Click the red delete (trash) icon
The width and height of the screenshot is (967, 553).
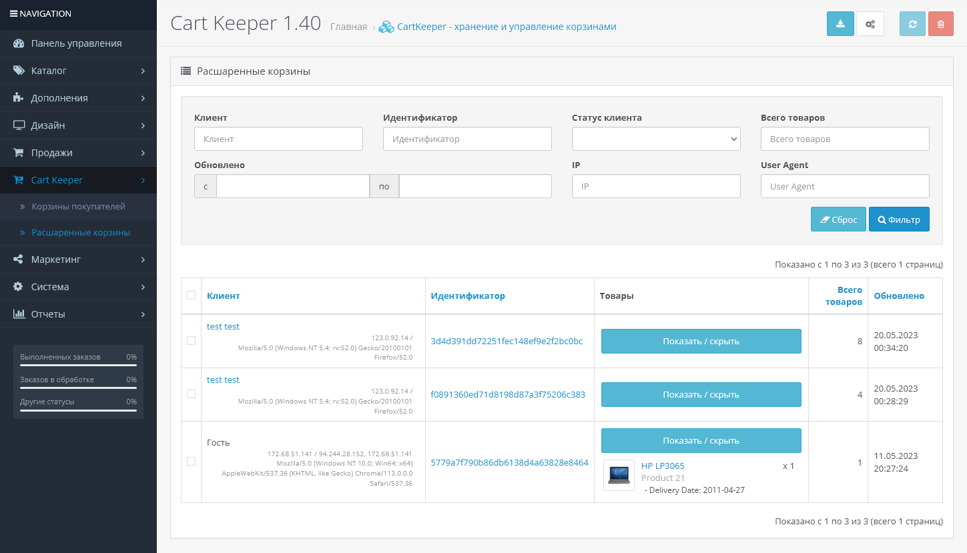click(x=941, y=23)
